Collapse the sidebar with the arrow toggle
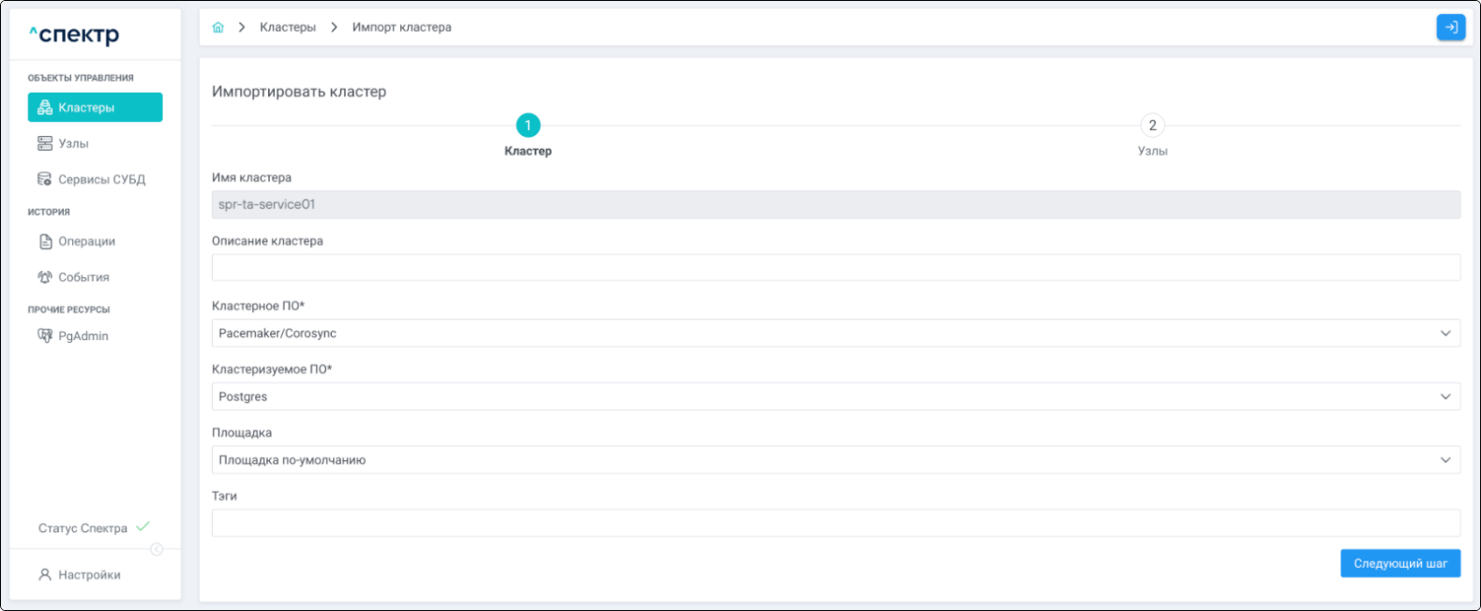 coord(157,549)
